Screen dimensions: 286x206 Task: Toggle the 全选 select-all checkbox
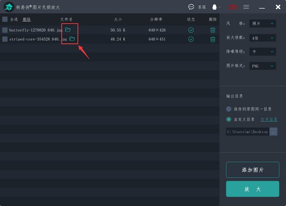pos(5,20)
